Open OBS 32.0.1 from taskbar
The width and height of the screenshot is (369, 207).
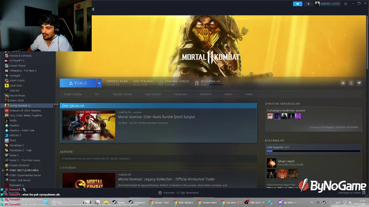point(254,202)
